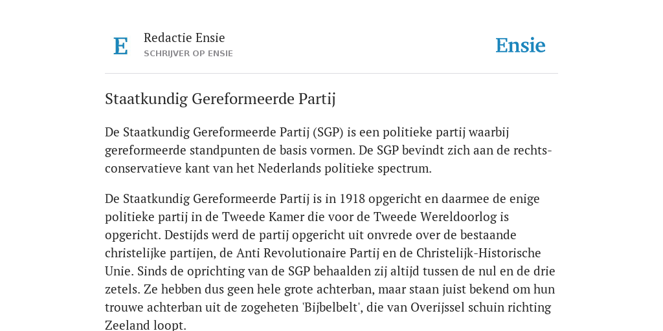Click the 'Christelijk-Historische' text
The height and width of the screenshot is (331, 663).
click(x=478, y=253)
